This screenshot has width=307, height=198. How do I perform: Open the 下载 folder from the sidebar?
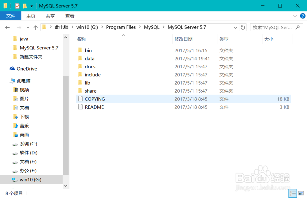[24, 116]
